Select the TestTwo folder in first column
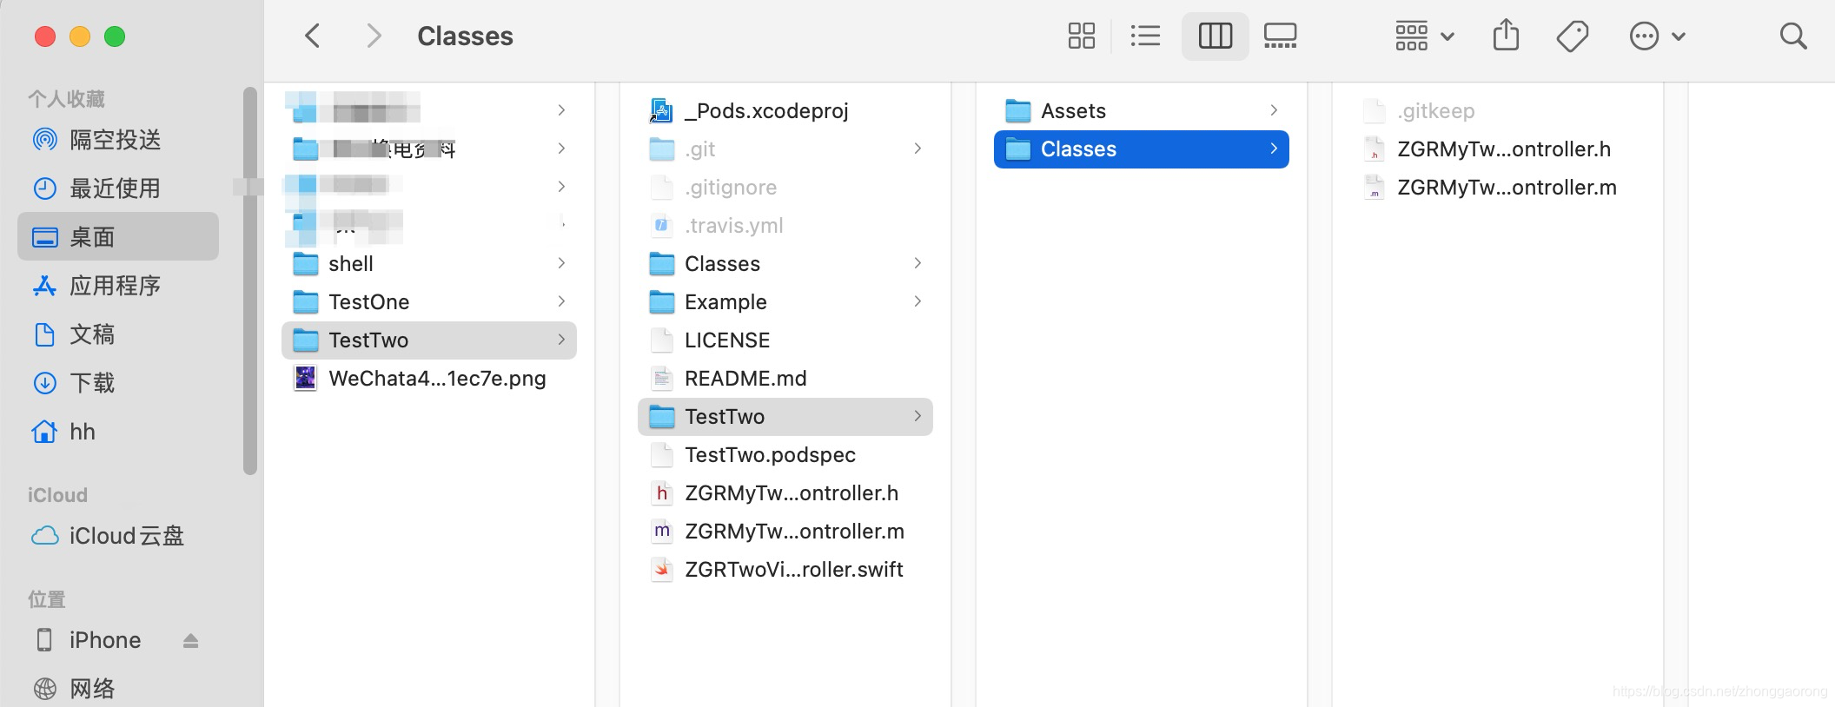 (x=429, y=340)
